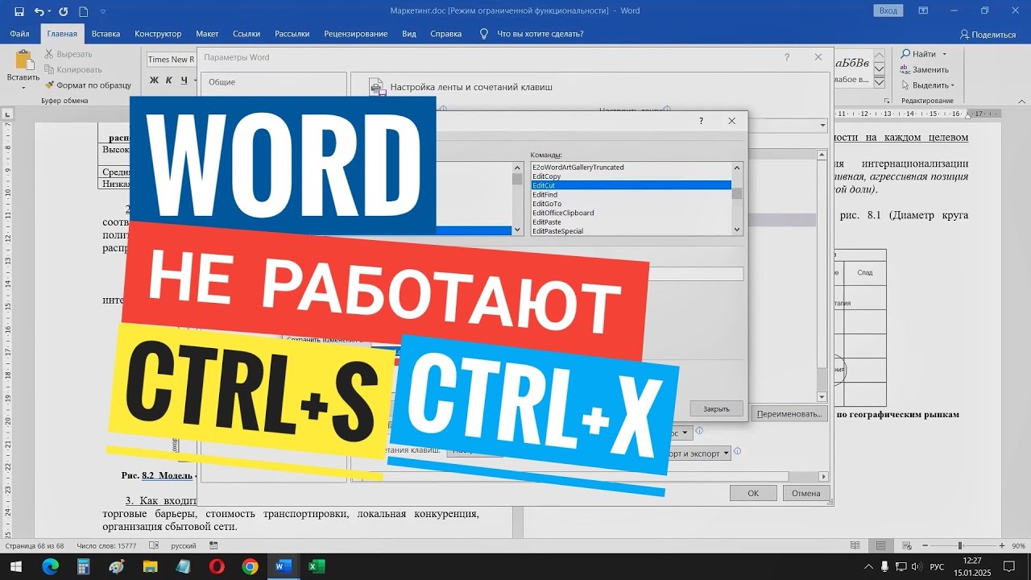Screen dimensions: 1031x580
Task: Select EditOfficeClipboard in the Команды list
Action: (x=631, y=213)
